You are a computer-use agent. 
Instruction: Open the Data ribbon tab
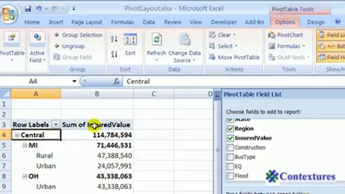[149, 22]
